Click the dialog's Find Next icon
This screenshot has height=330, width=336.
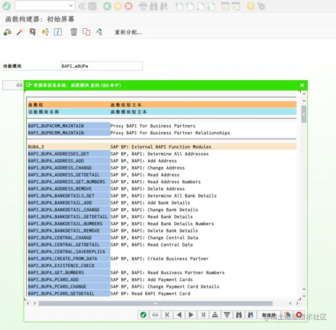251,315
